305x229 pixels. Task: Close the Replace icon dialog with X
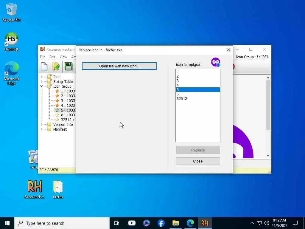[x=228, y=50]
